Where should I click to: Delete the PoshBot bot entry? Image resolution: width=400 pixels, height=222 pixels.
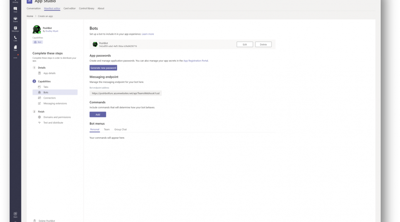[263, 44]
